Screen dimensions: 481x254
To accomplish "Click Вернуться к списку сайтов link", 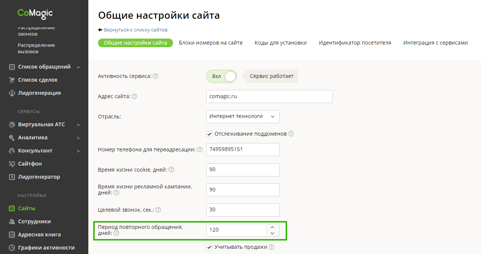I will point(136,30).
